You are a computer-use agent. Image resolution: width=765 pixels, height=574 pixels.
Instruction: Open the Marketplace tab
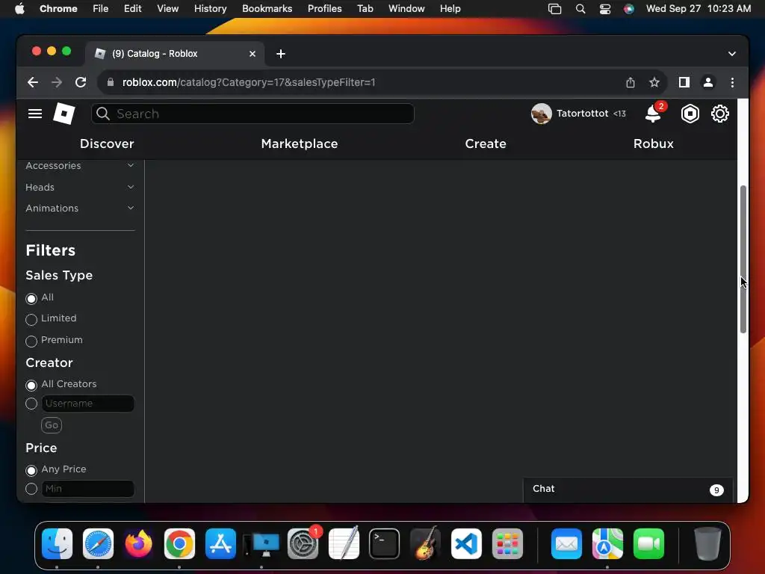pos(300,143)
